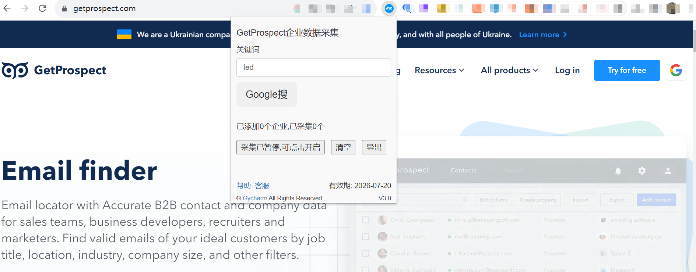Open the 帮助 help link
Screen dimensions: 696x272
click(243, 186)
